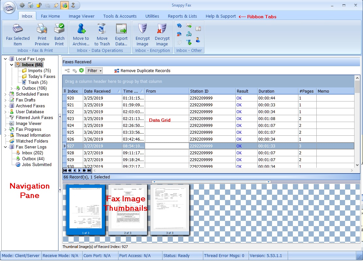Open the Tools & Accounts tab
The image size is (363, 261).
120,16
